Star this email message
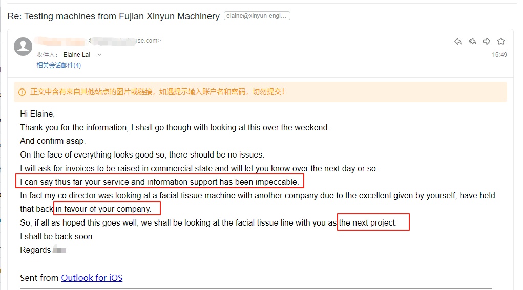 point(501,41)
